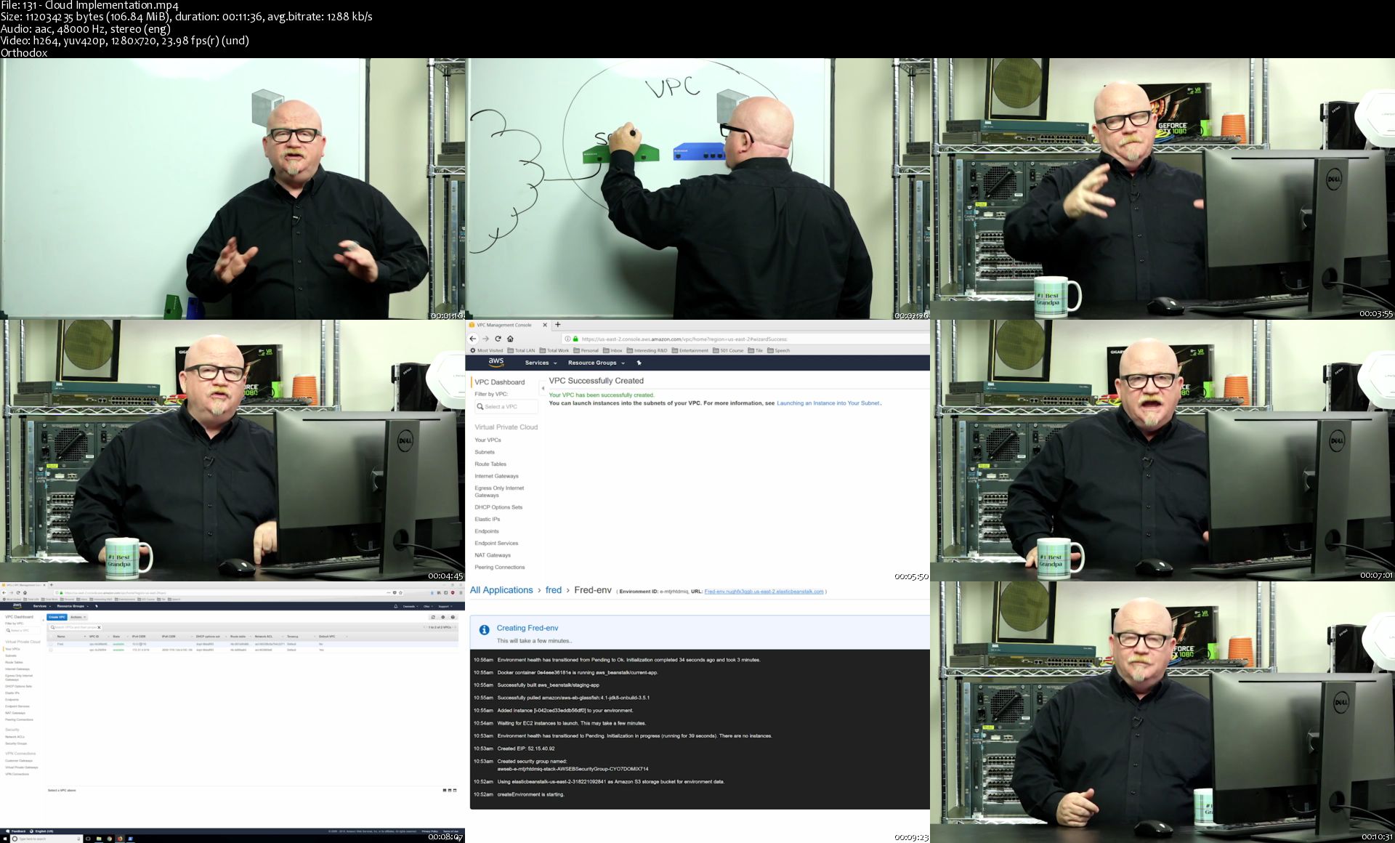The height and width of the screenshot is (843, 1395).
Task: Click the VPC Dashboard icon in sidebar
Action: pos(497,382)
